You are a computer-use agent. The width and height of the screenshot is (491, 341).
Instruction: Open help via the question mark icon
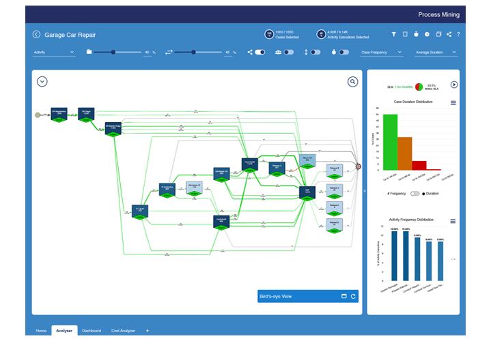pyautogui.click(x=458, y=34)
